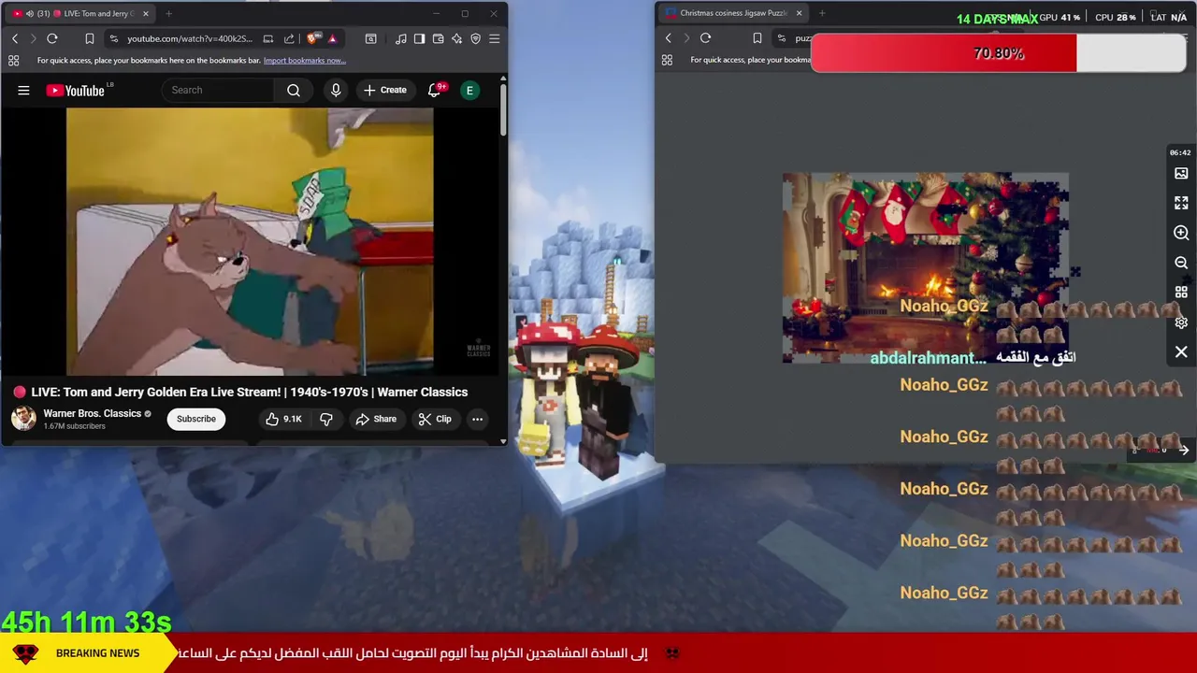The width and height of the screenshot is (1197, 673).
Task: Open the media control music note icon
Action: 400,38
